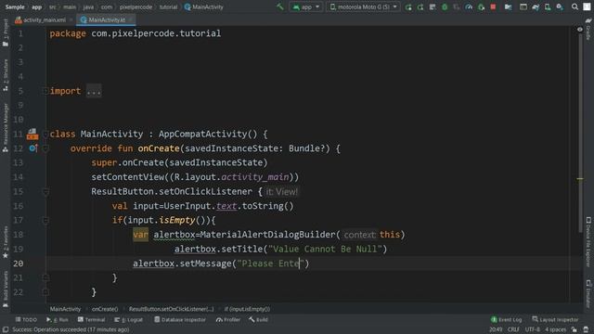Open the Gradle tool window button
This screenshot has height=334, width=594.
[x=588, y=30]
